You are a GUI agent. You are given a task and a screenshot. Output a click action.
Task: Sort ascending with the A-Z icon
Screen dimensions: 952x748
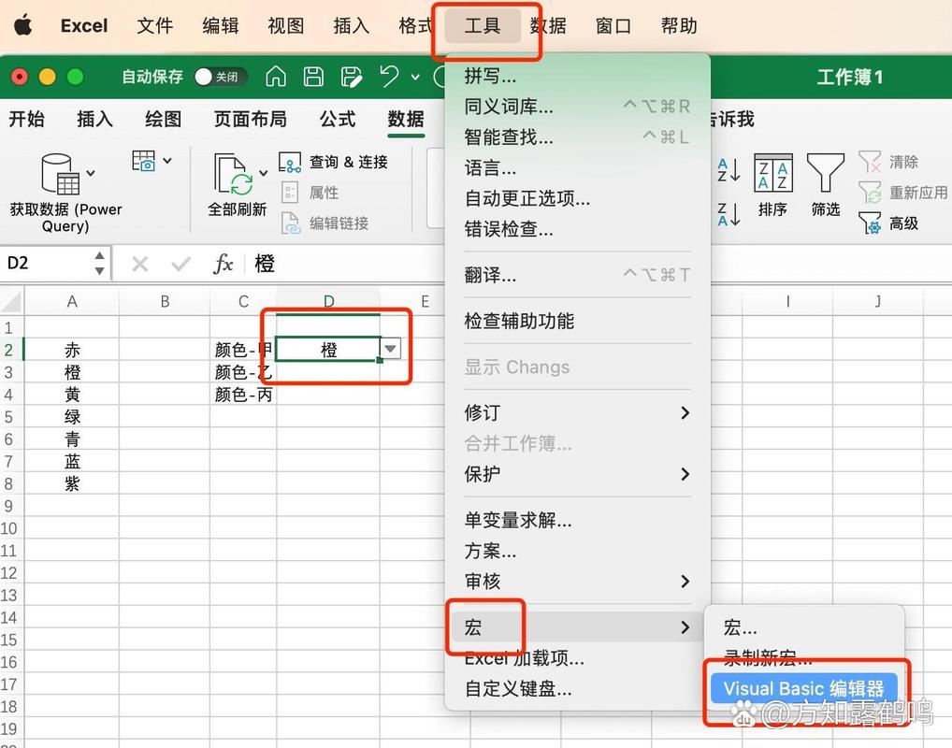pyautogui.click(x=728, y=170)
